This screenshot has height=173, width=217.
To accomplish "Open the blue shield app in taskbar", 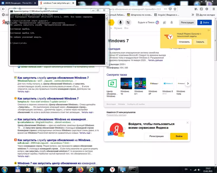I will [x=102, y=169].
